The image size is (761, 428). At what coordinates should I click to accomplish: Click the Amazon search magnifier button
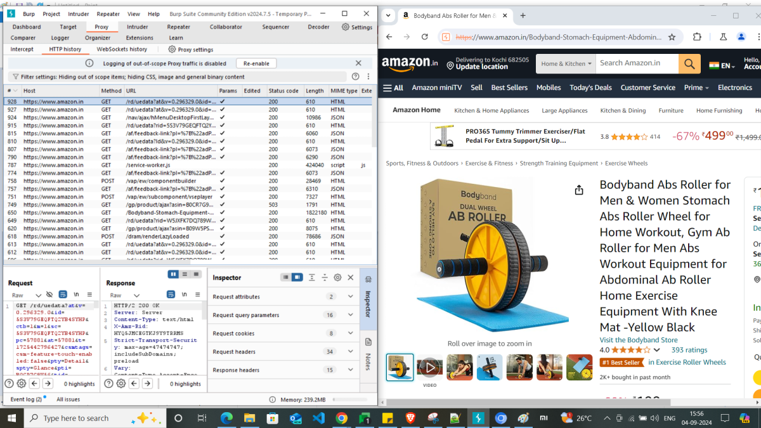689,63
